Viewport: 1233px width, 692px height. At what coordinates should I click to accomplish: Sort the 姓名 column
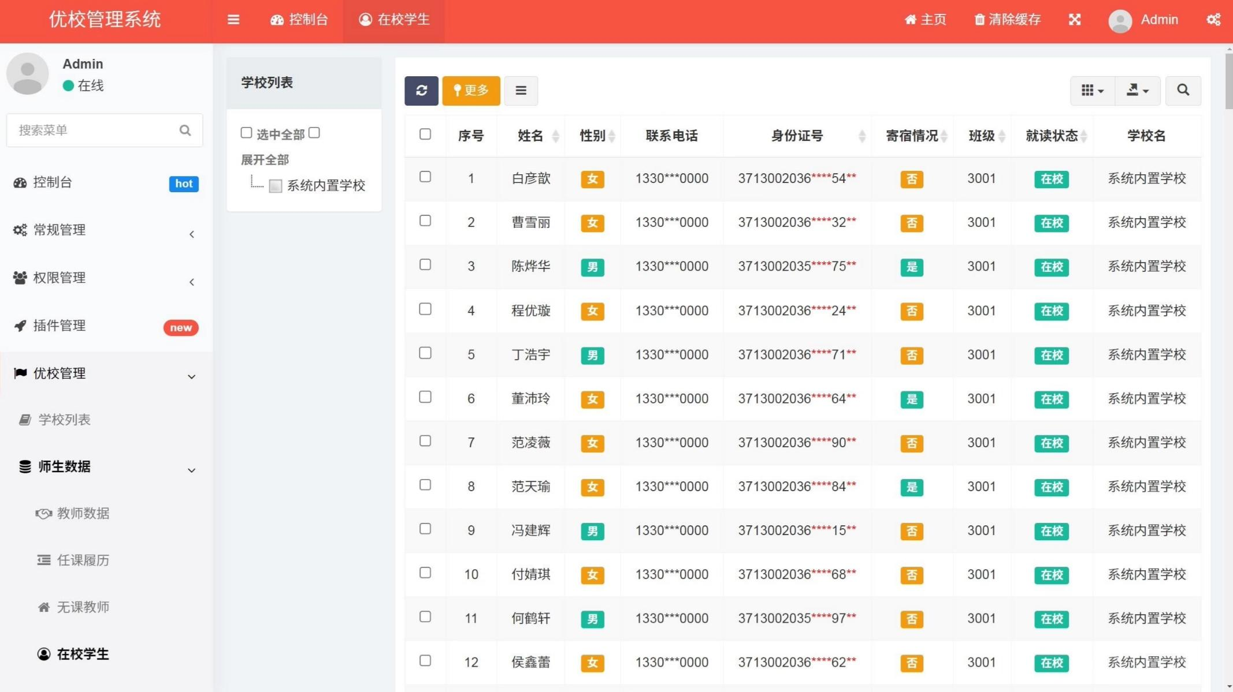coord(555,136)
